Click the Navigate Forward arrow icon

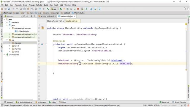pos(44,9)
